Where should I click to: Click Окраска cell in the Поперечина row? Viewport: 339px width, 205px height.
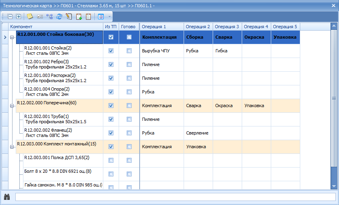pyautogui.click(x=227, y=106)
